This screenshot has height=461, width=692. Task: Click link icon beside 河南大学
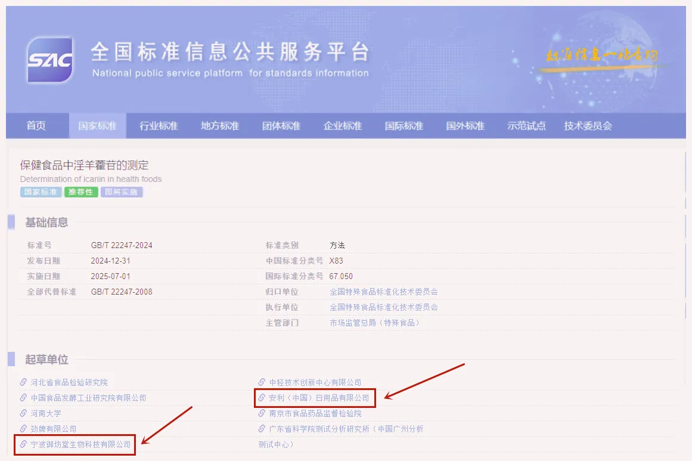pos(23,413)
